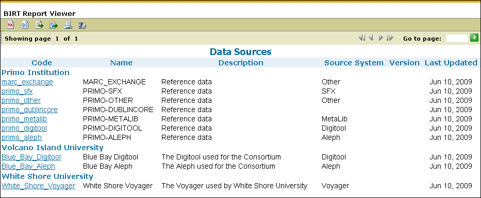The width and height of the screenshot is (481, 198).
Task: Click the print report icon
Action: point(68,25)
